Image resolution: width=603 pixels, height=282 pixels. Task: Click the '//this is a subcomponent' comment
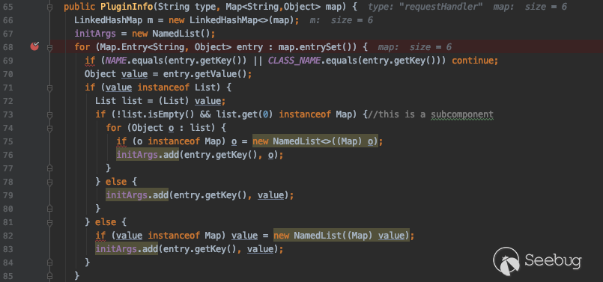(430, 114)
